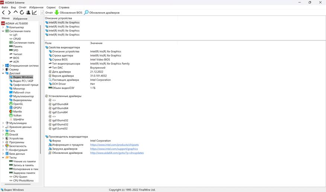Open the Файл menu
The image size is (326, 192).
click(x=4, y=7)
